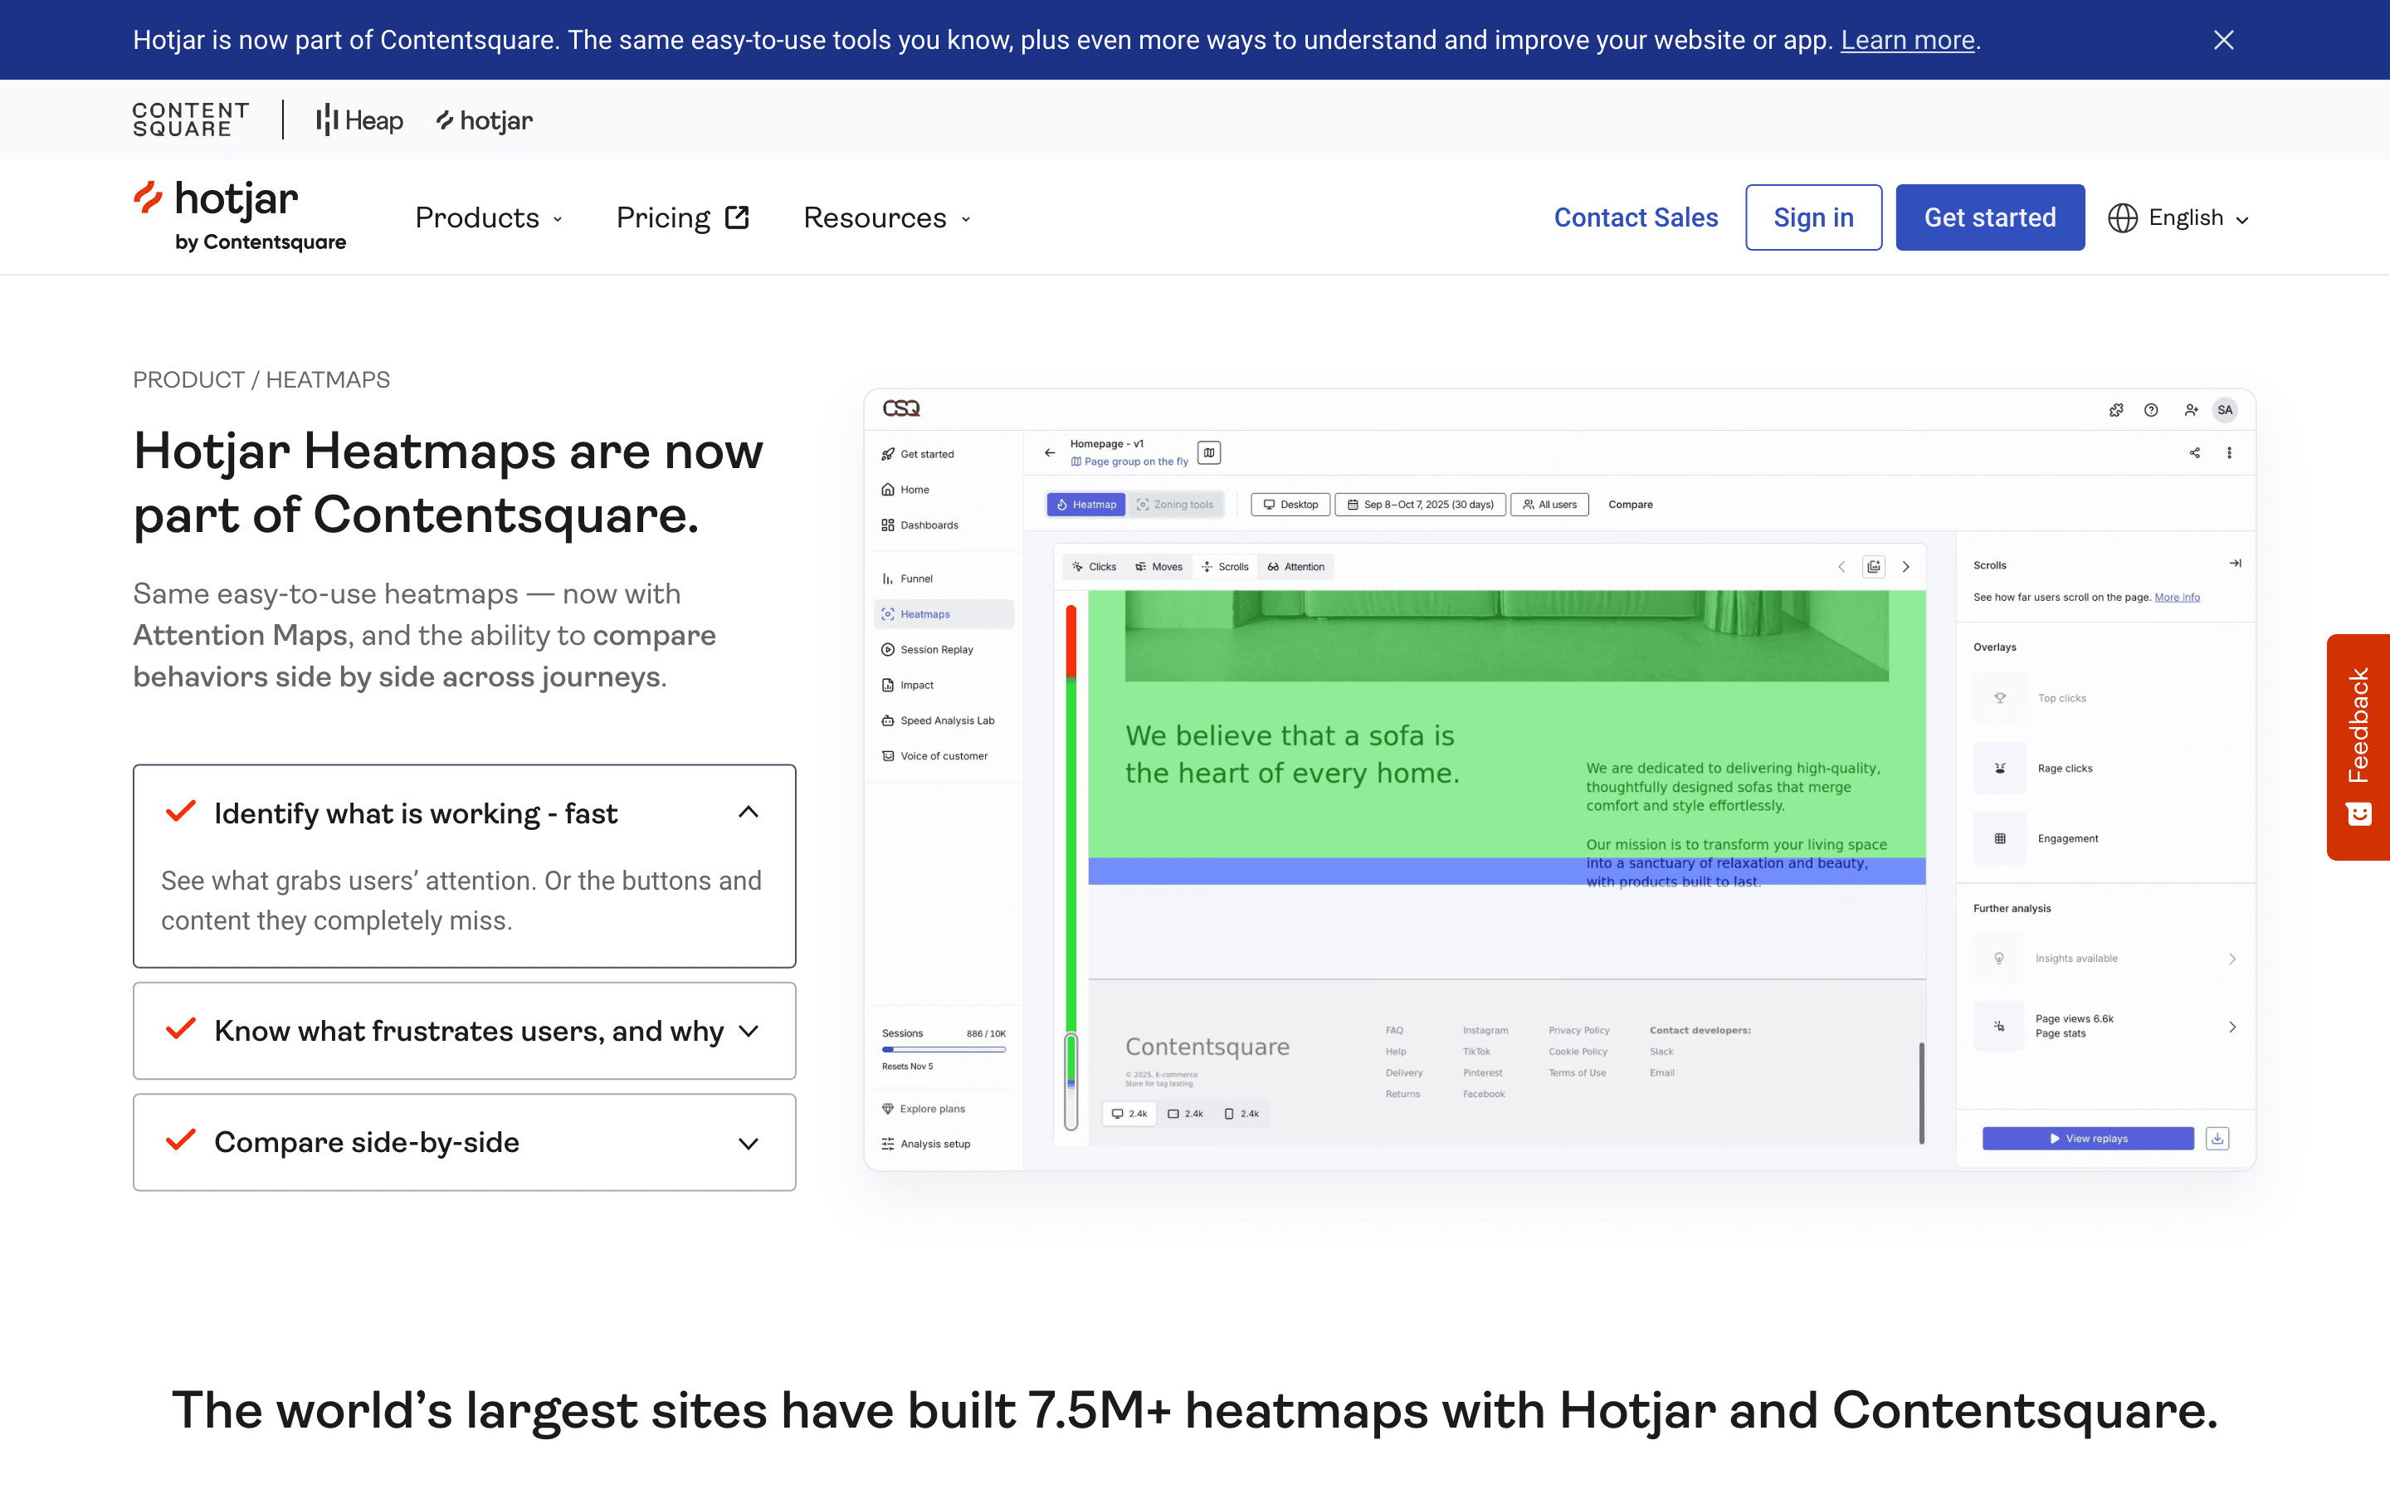Expand the Compare side-by-side accordion
Viewport: 2390px width, 1494px height.
coord(464,1142)
